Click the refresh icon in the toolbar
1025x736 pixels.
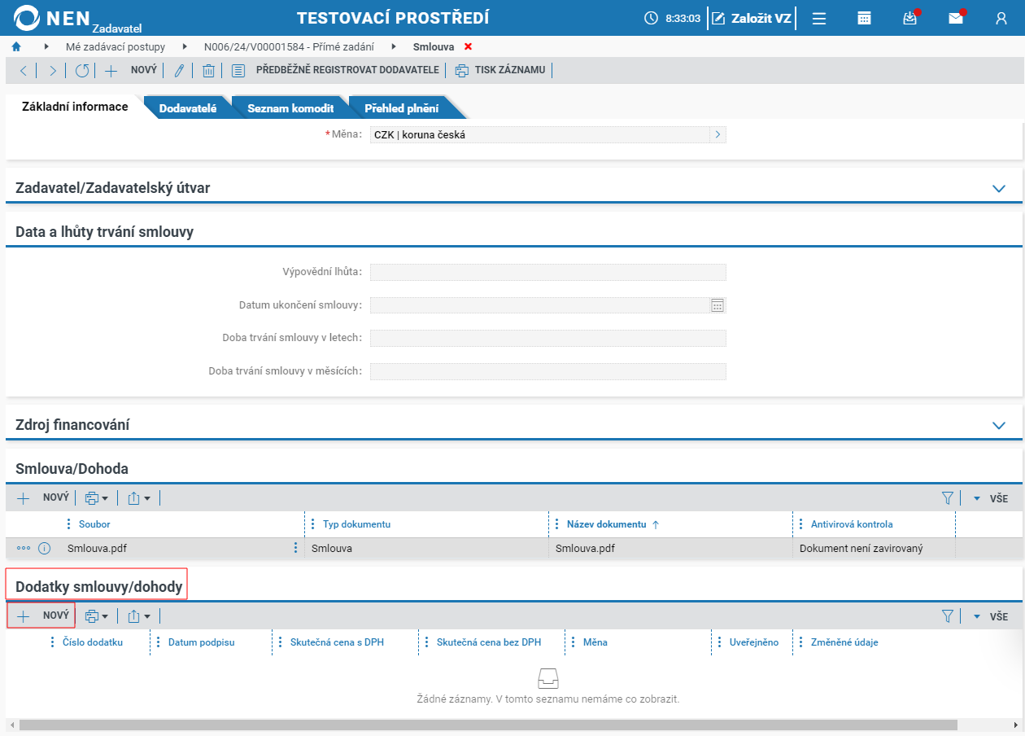tap(82, 71)
